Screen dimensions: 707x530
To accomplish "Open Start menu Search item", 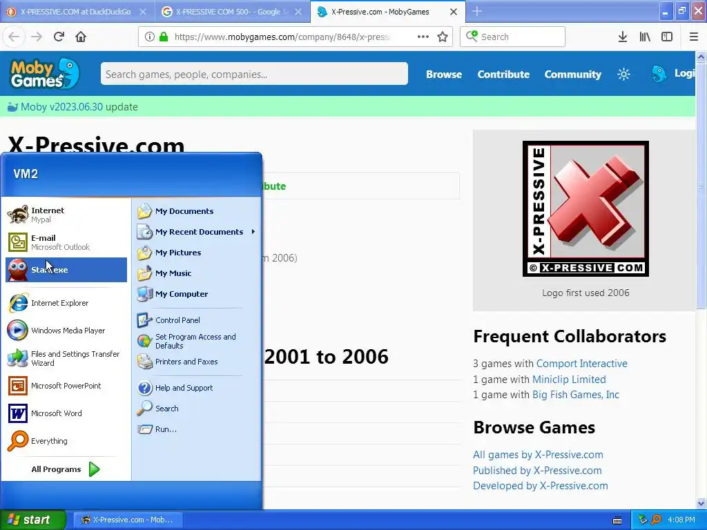I will pos(196,409).
